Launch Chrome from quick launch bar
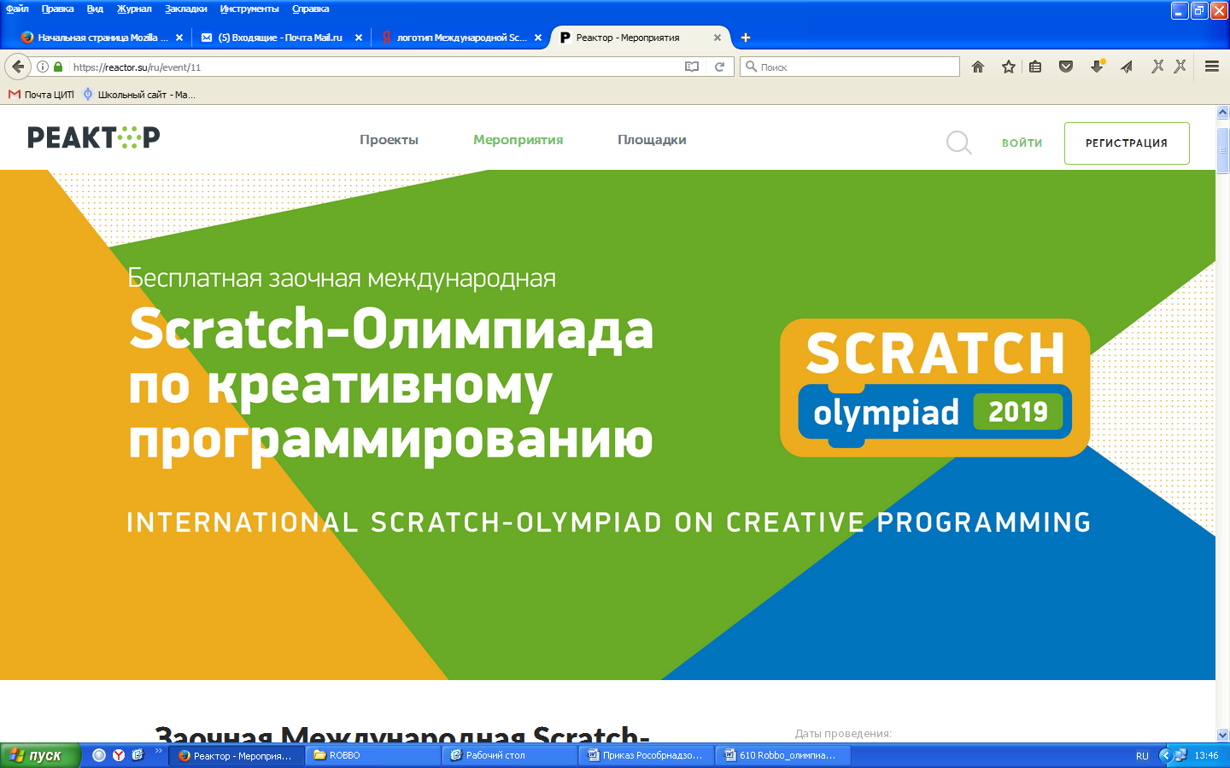The width and height of the screenshot is (1230, 768). 99,755
